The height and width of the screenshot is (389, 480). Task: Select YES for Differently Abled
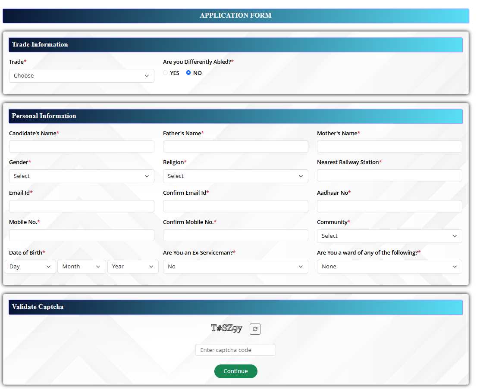[166, 73]
